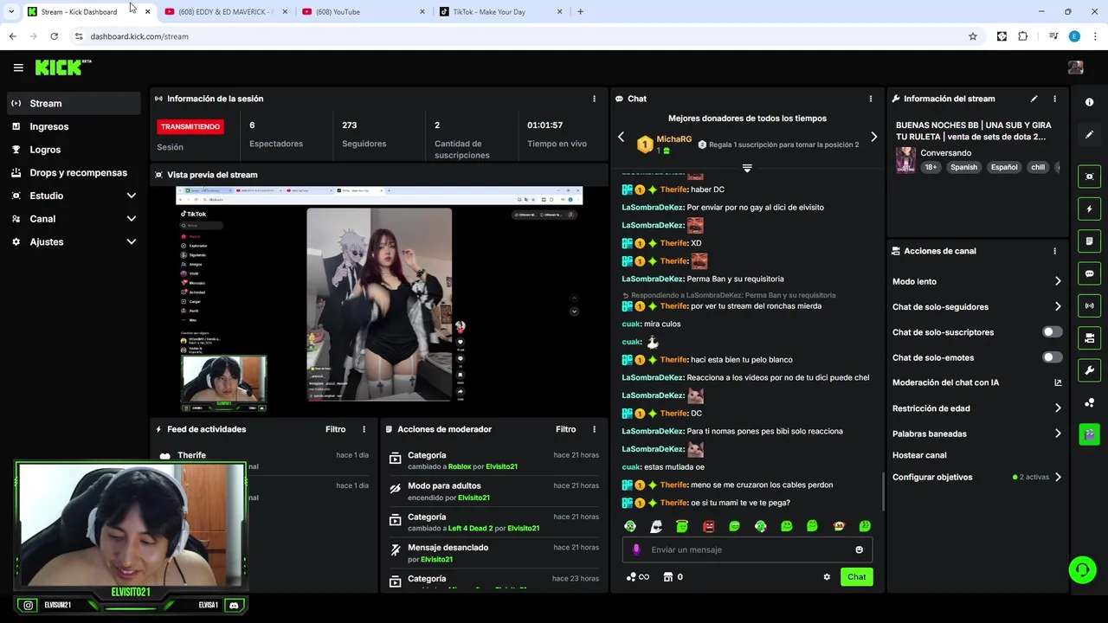
Task: Open Ingresos in the left sidebar
Action: 74,126
